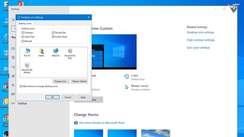Screen dimensions: 244x137
Task: Select the Admin user icon in preview list
Action: [x=41, y=53]
